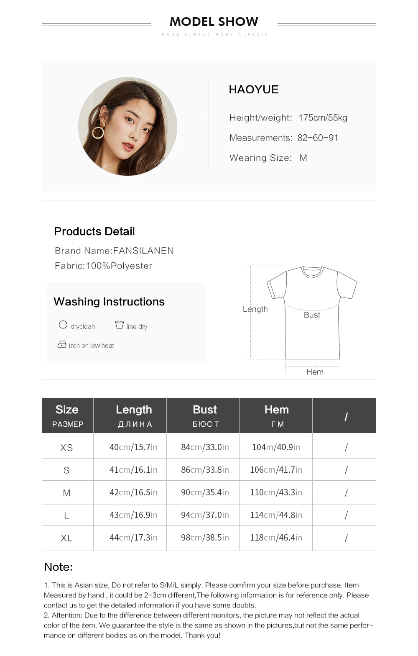This screenshot has height=656, width=418.
Task: Click the 90cm/35.4in bust value
Action: [205, 492]
